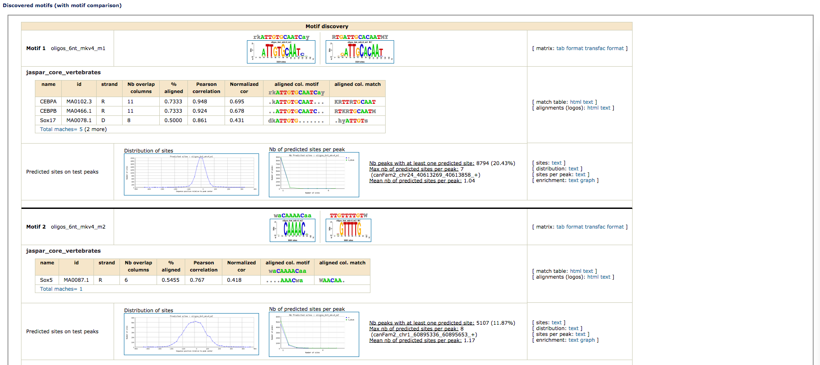Click Pearson correlation value 0.924
Screen dimensions: 820x365
(200, 111)
